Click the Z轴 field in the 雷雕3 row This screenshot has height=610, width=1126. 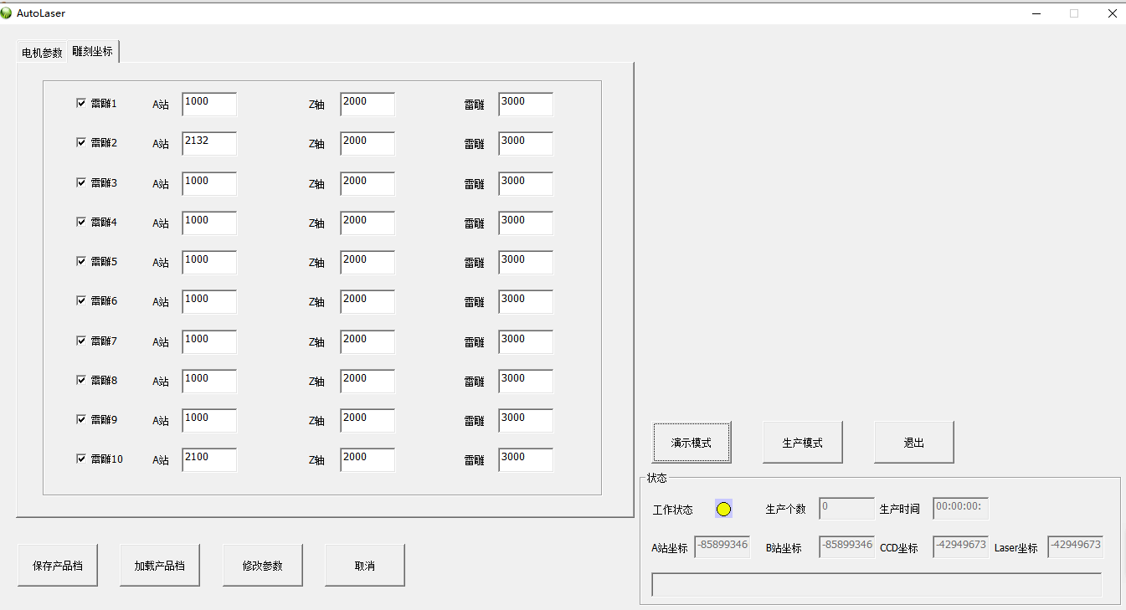click(x=368, y=184)
